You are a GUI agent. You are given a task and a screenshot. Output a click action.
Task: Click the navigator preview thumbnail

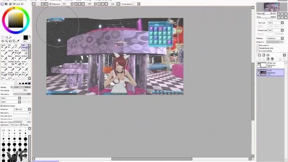coord(272,7)
